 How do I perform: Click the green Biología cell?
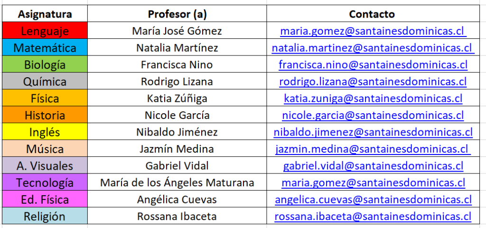click(x=45, y=65)
